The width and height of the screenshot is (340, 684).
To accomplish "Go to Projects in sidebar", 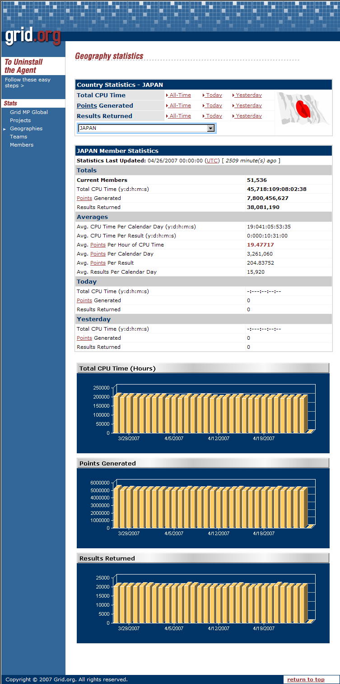I will (x=20, y=120).
